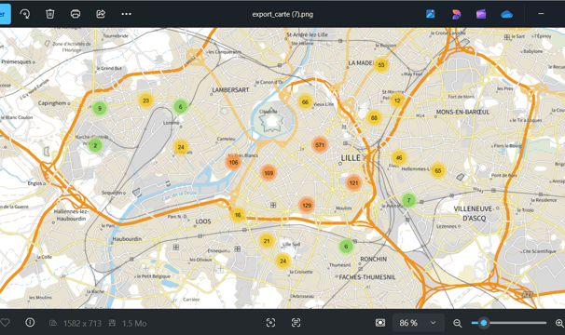Click the yellow 23 cluster marker
565x335 pixels.
click(145, 100)
